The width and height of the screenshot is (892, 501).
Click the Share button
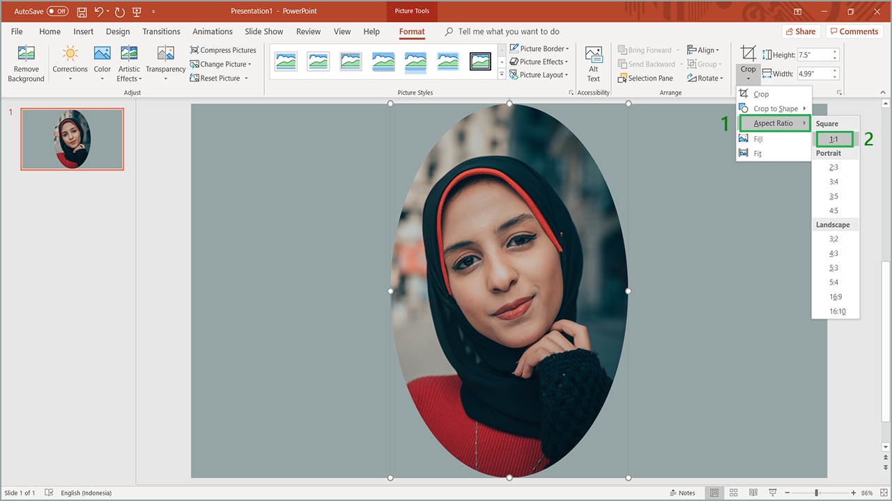click(x=799, y=31)
